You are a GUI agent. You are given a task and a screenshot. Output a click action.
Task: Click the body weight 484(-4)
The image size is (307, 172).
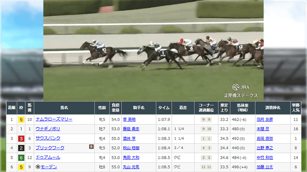[239, 158]
